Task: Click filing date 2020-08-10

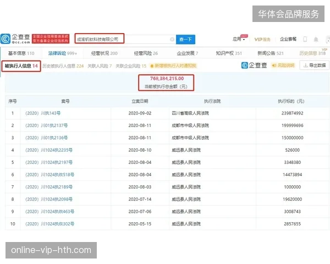Action: tap(140, 150)
